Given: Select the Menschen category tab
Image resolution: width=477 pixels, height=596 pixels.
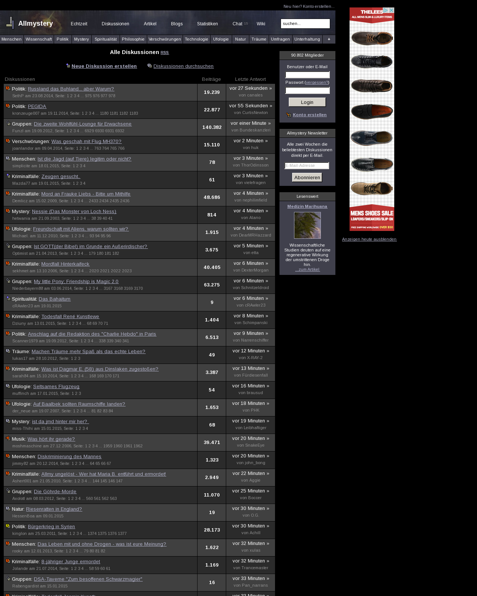Looking at the screenshot, I should pyautogui.click(x=12, y=39).
